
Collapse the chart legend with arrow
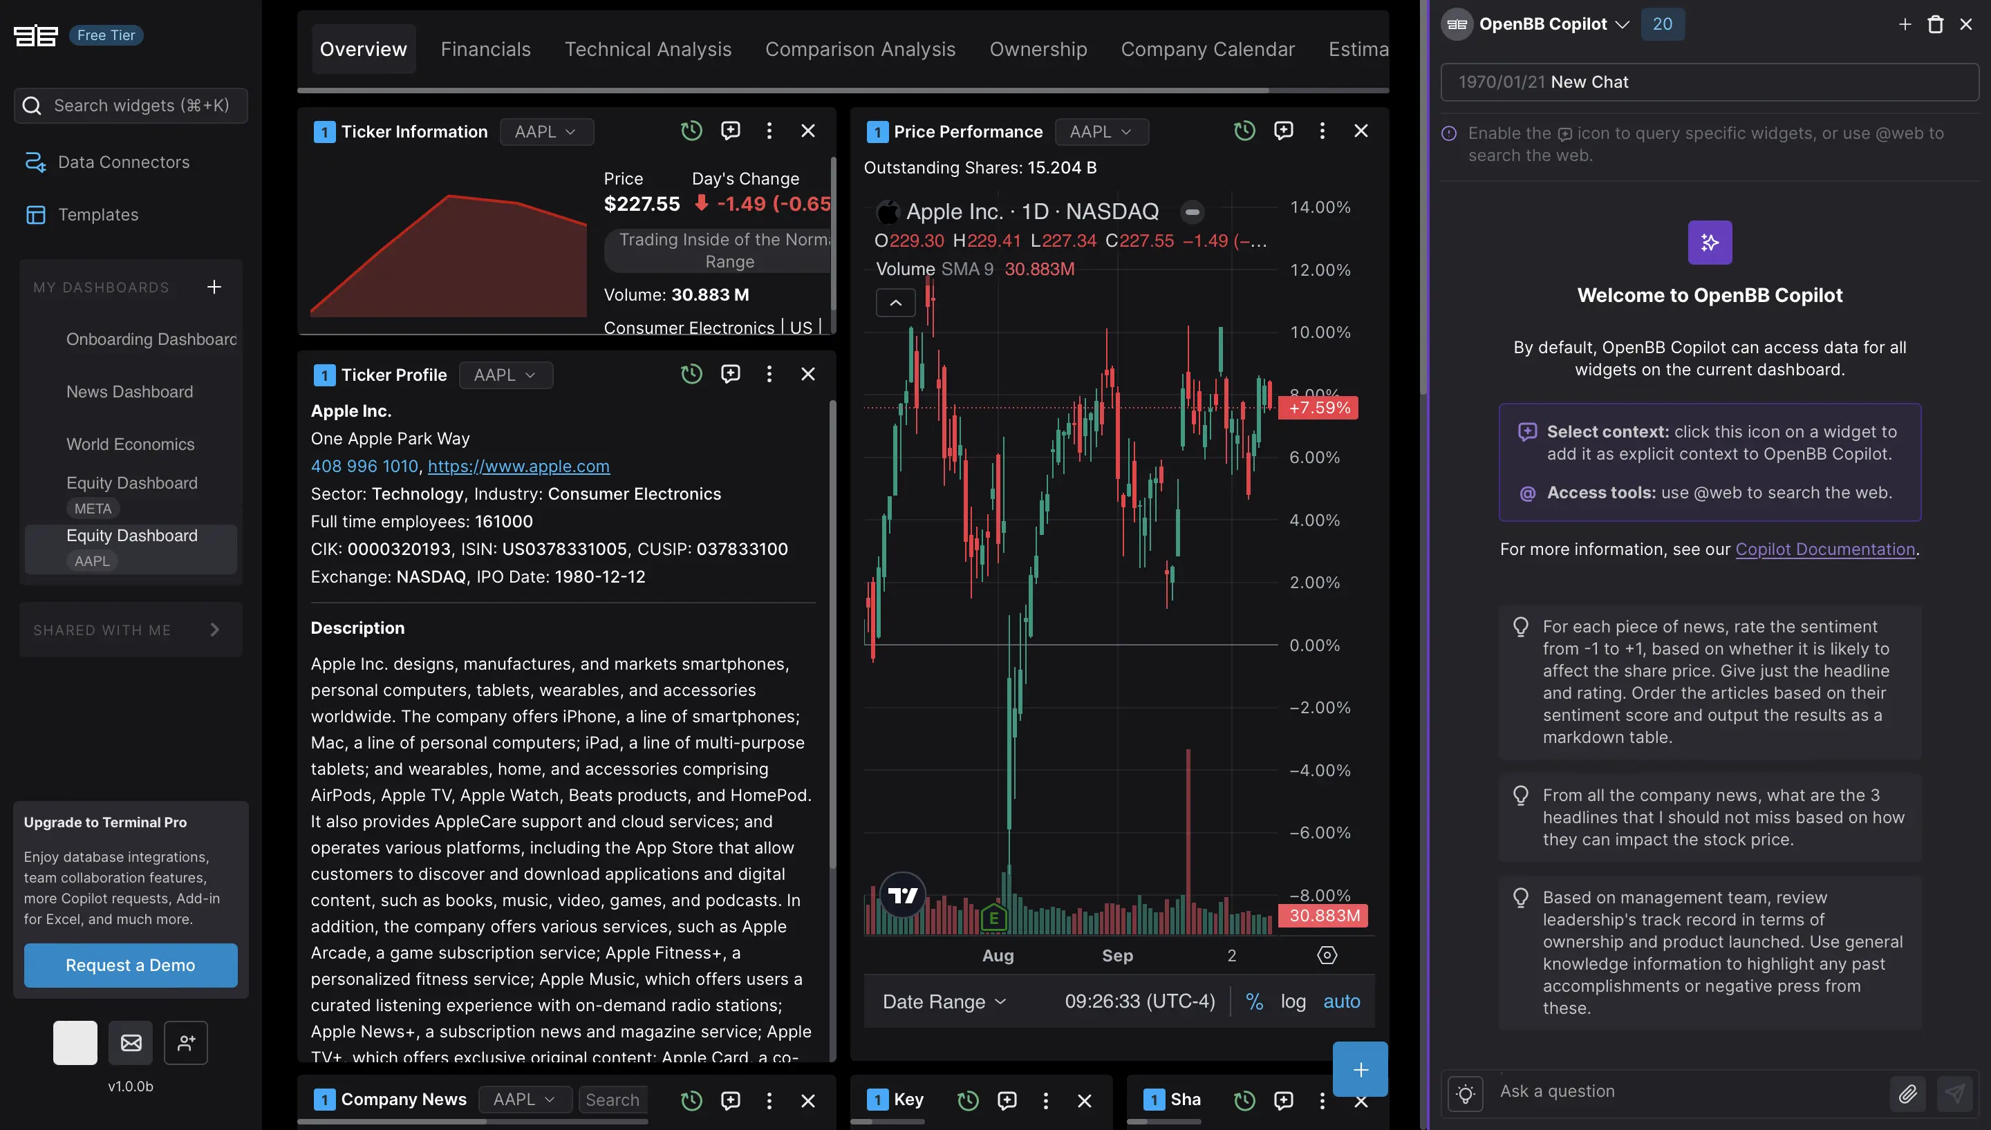896,303
